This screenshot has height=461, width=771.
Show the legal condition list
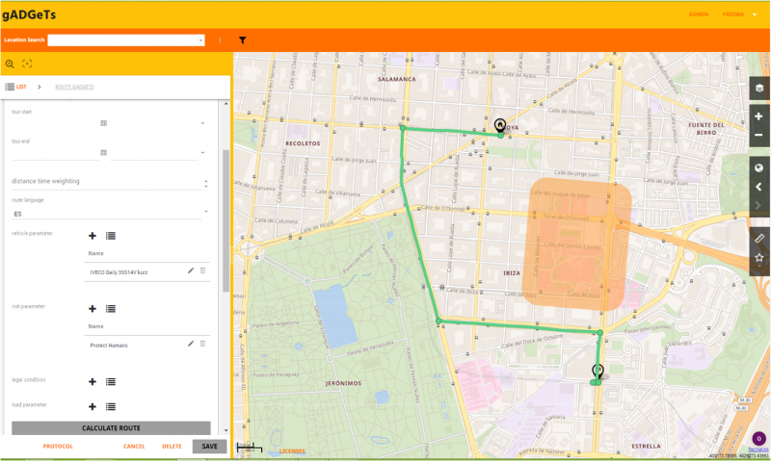point(111,381)
